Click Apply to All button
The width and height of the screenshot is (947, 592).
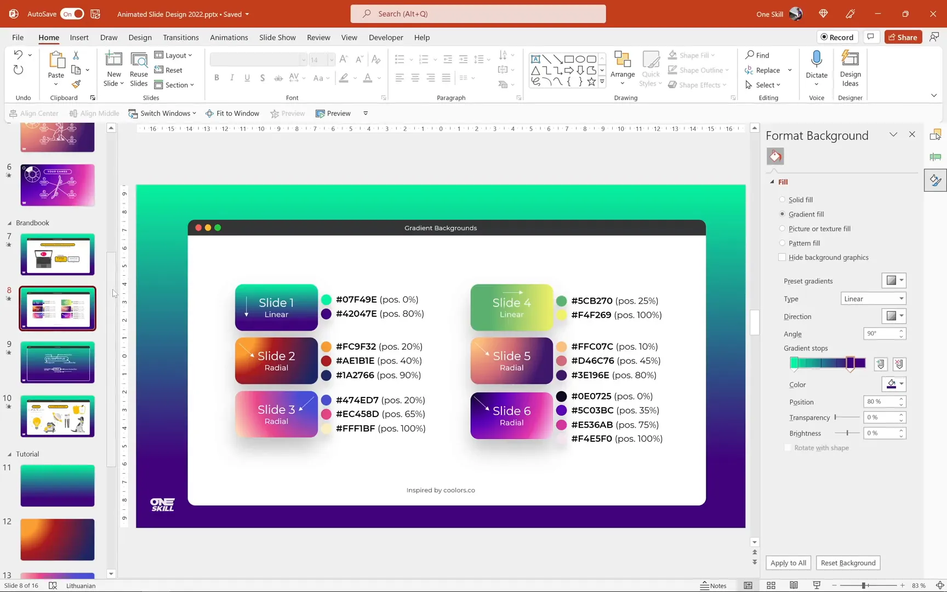tap(788, 563)
